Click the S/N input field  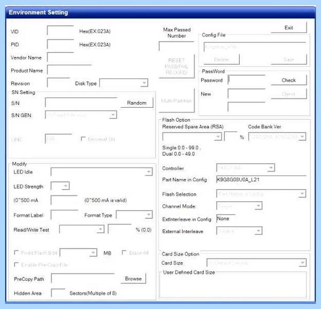click(x=81, y=102)
